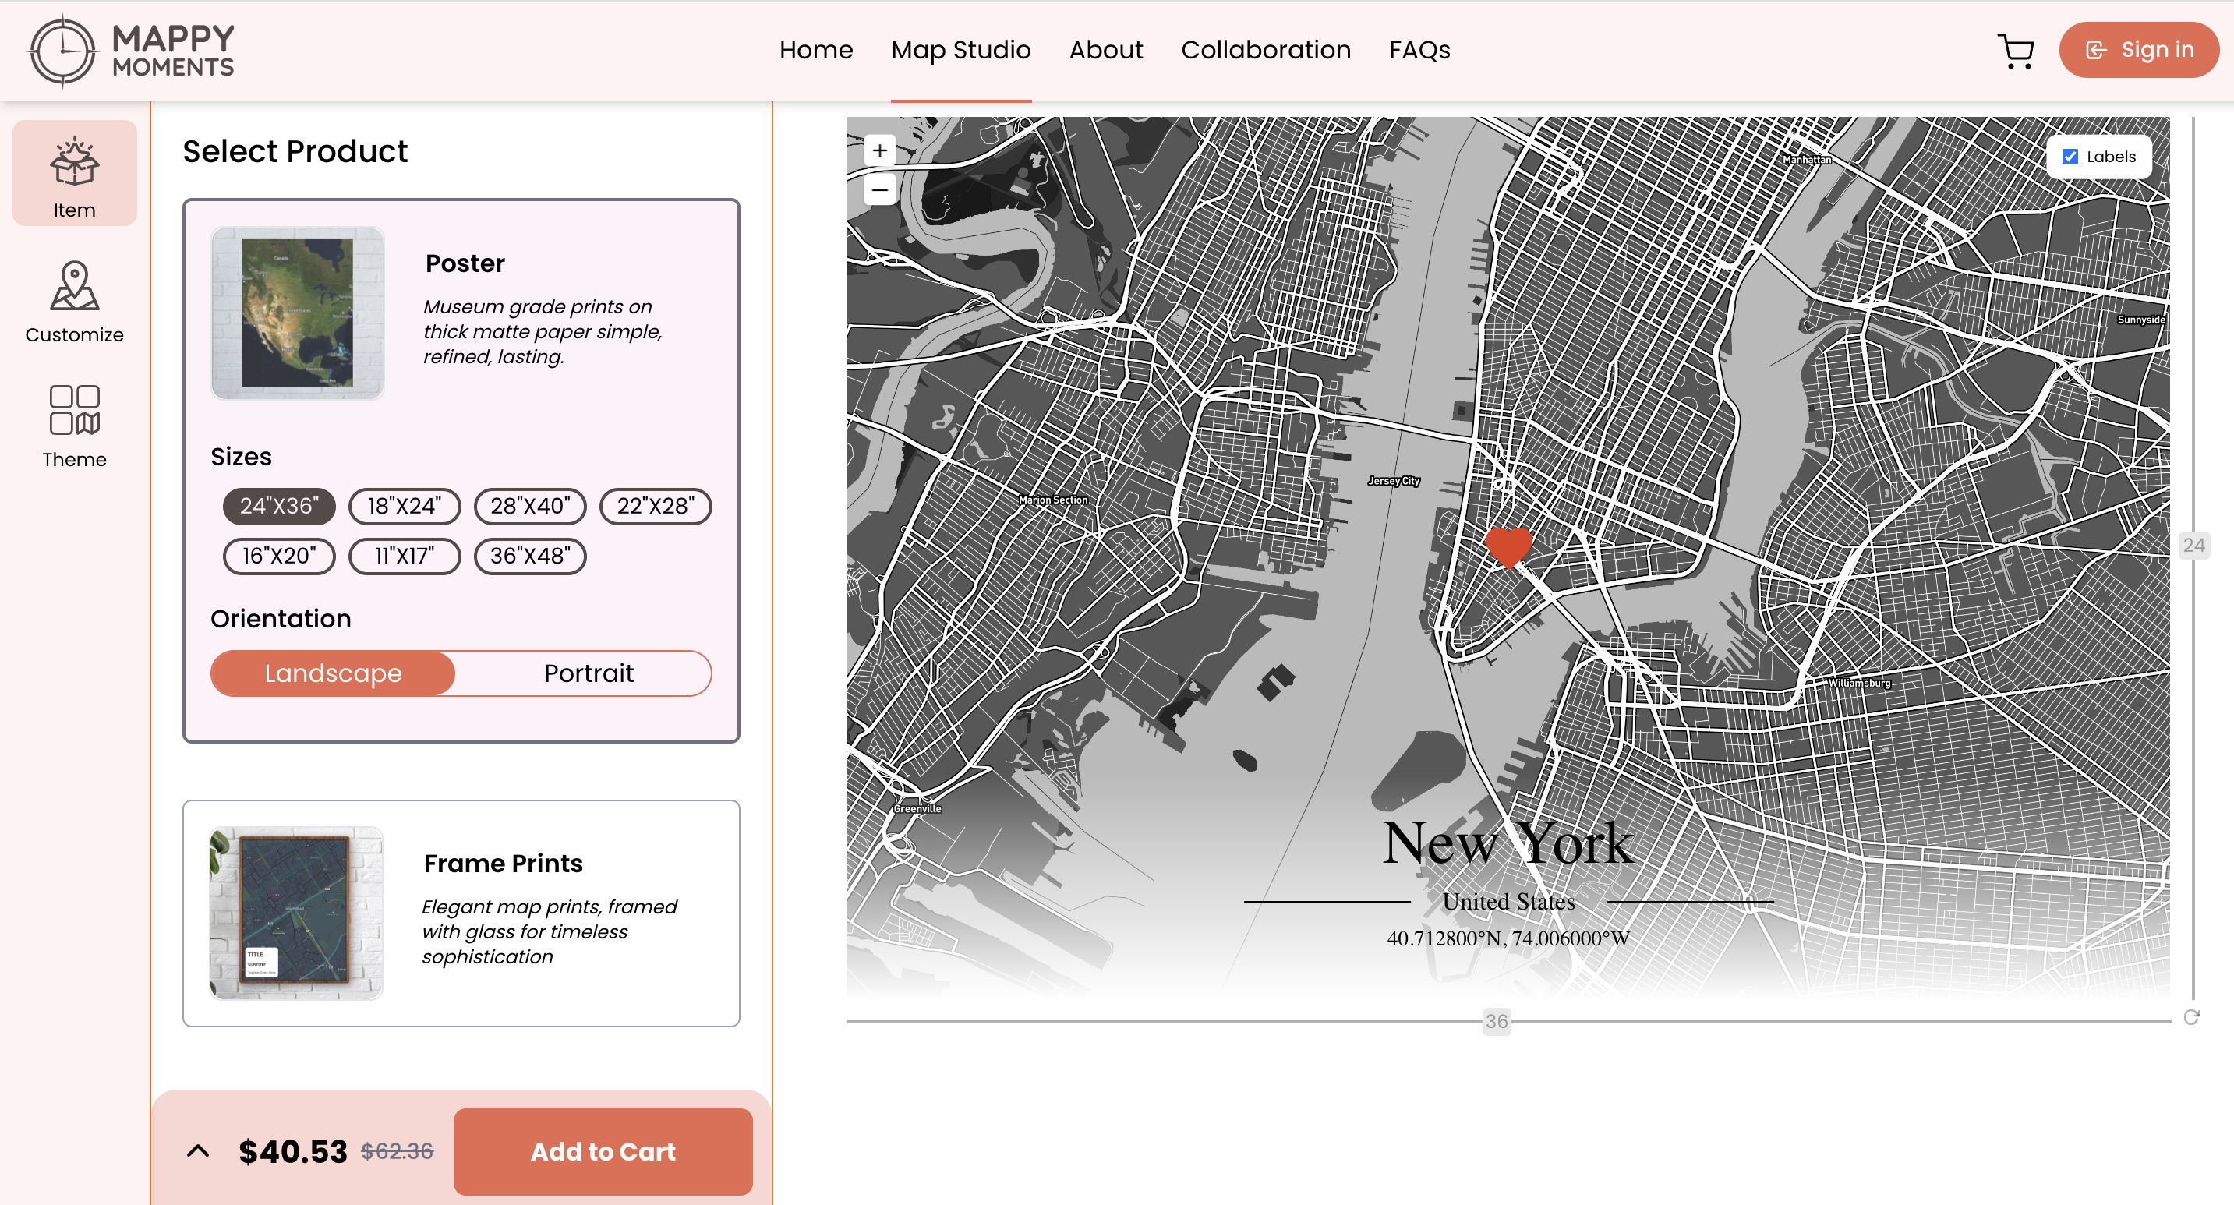Open the shopping cart
Viewport: 2234px width, 1205px height.
pyautogui.click(x=2016, y=51)
